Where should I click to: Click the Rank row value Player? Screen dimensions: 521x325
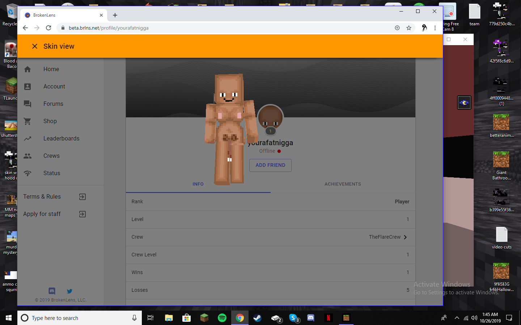click(x=402, y=202)
